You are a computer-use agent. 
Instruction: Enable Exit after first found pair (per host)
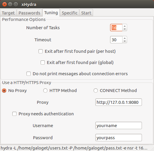[x=41, y=51]
